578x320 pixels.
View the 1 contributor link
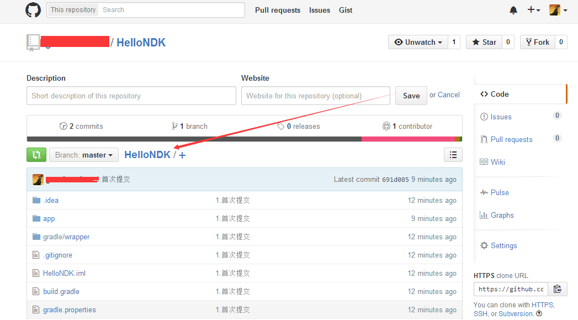407,126
